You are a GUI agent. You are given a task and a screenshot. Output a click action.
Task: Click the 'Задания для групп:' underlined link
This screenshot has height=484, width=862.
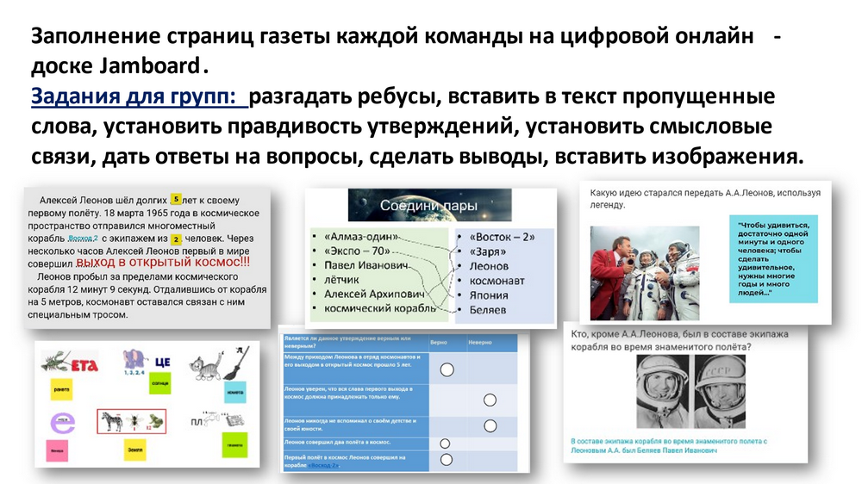[138, 96]
